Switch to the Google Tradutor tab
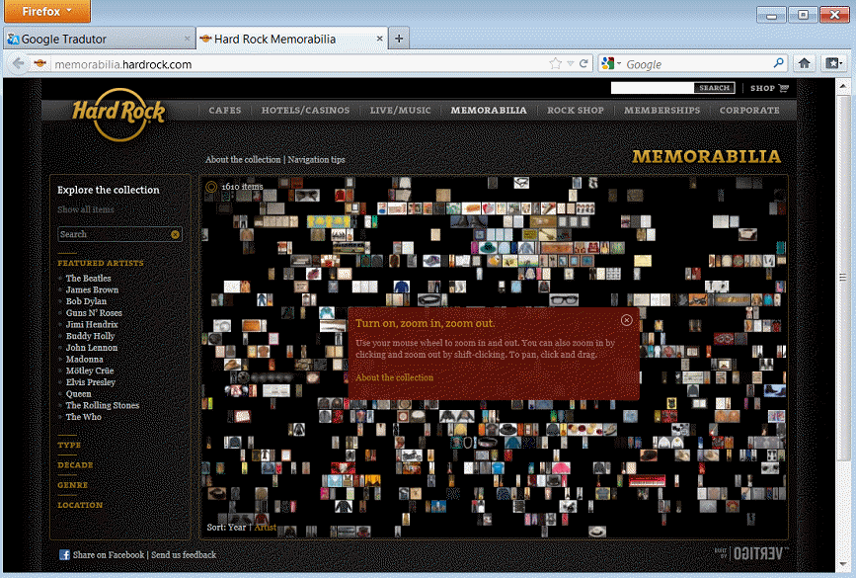856x578 pixels. tap(99, 39)
